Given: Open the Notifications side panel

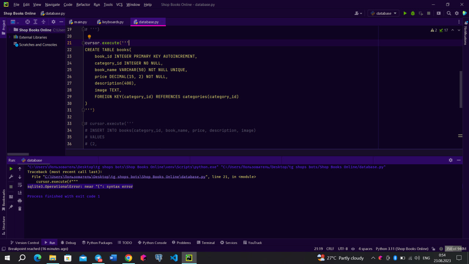Looking at the screenshot, I should [465, 34].
